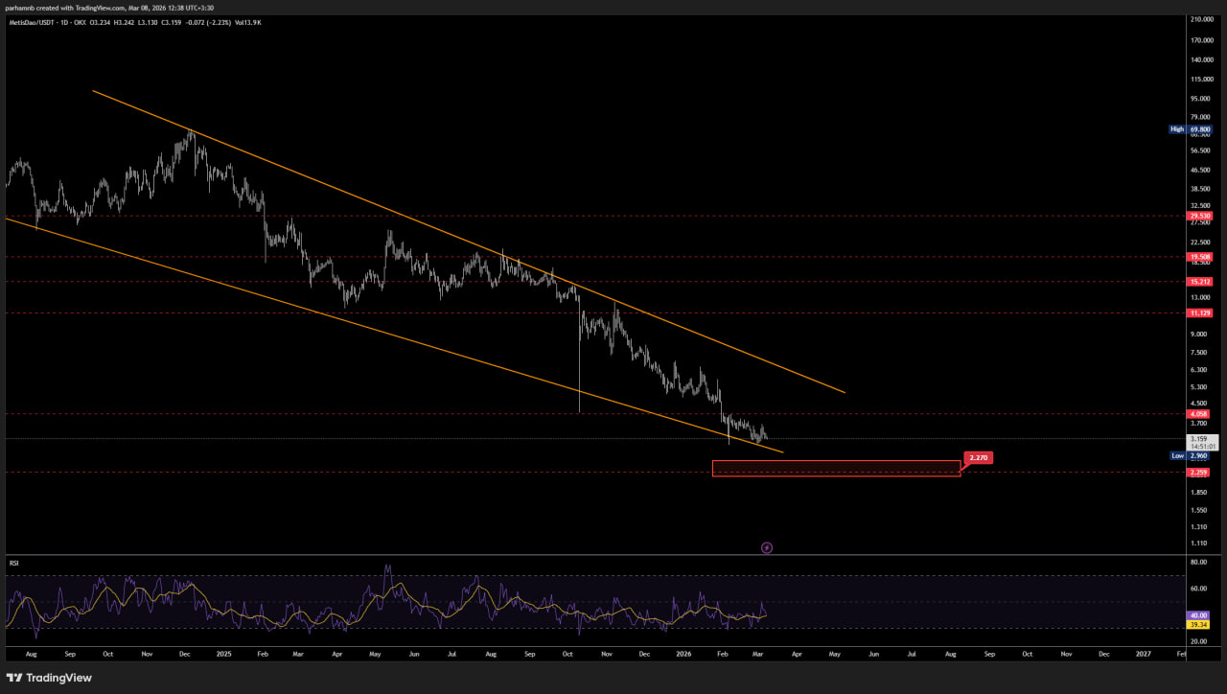This screenshot has height=694, width=1227.
Task: Click the 15.212 price level label
Action: 1200,282
